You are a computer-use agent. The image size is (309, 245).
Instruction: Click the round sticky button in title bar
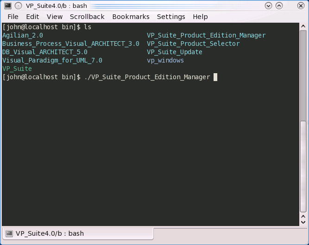19,6
